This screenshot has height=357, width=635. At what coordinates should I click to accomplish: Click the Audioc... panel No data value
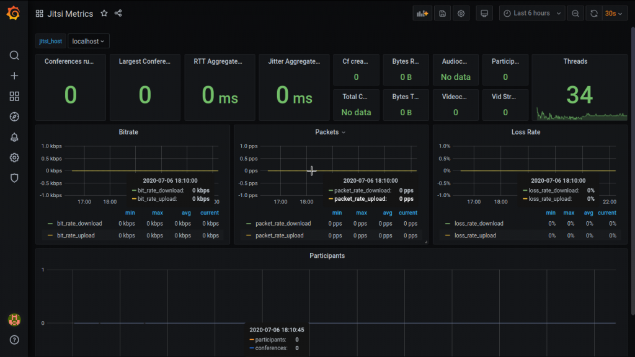coord(456,77)
